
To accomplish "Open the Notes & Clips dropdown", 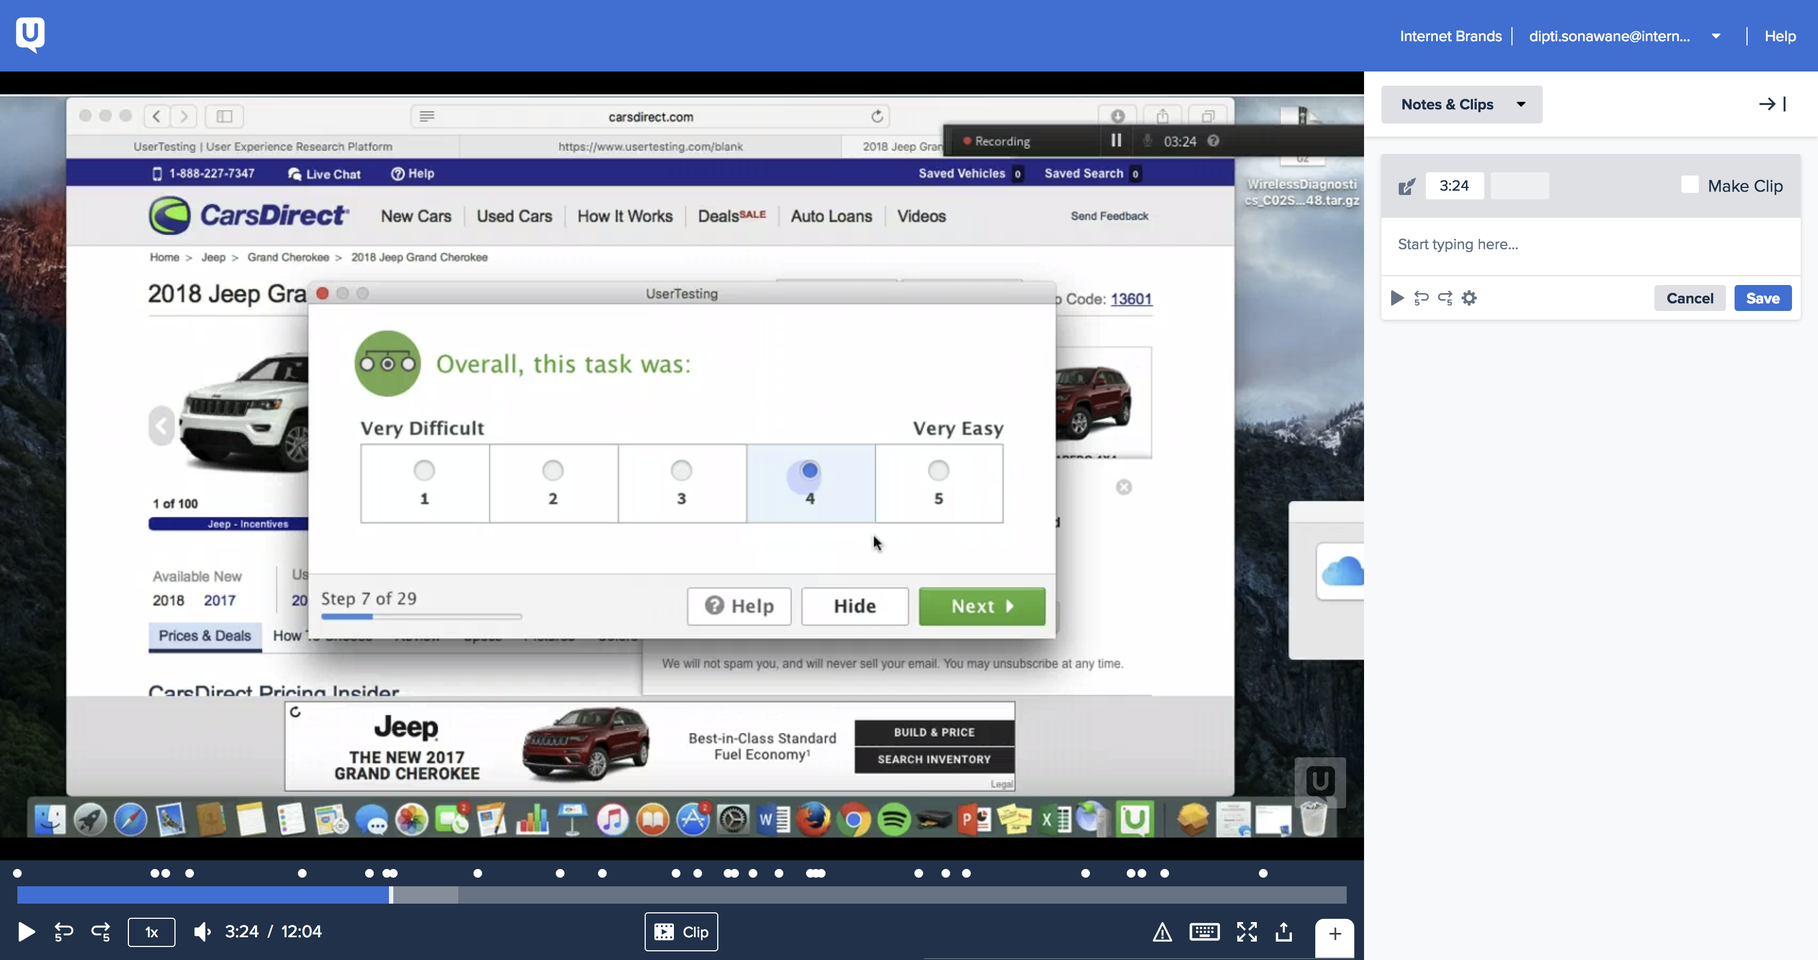I will [1461, 105].
